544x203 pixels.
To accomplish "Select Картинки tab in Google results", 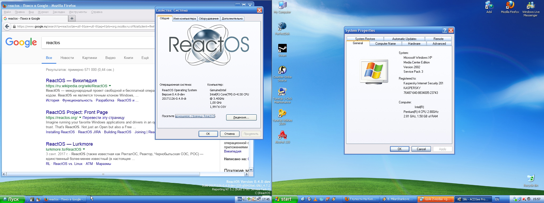I will point(89,58).
